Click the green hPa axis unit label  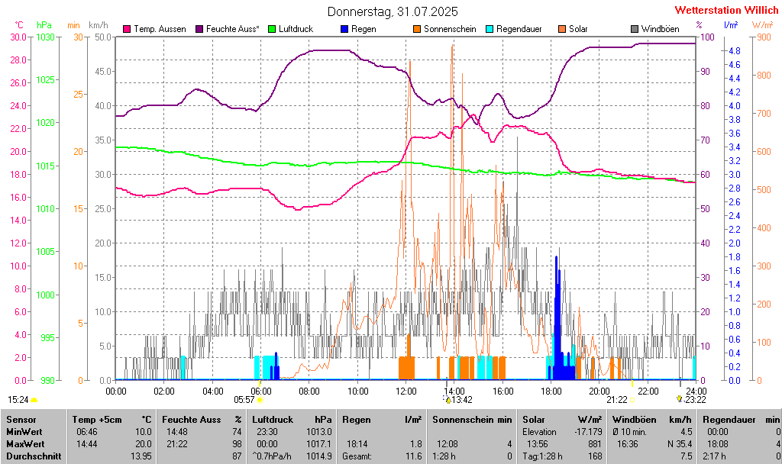[x=44, y=25]
